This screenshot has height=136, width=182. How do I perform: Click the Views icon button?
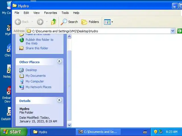[x=107, y=22]
